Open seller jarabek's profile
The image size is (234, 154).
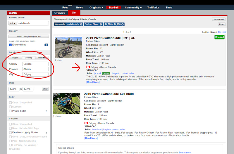click(x=98, y=73)
